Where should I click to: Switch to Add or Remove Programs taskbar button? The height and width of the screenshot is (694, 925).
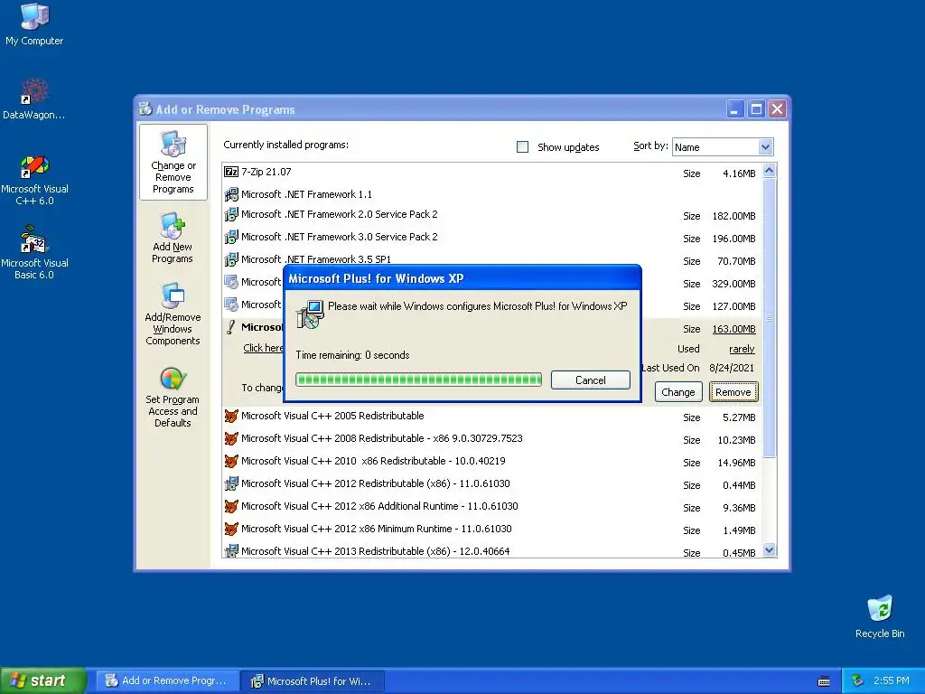click(x=167, y=681)
